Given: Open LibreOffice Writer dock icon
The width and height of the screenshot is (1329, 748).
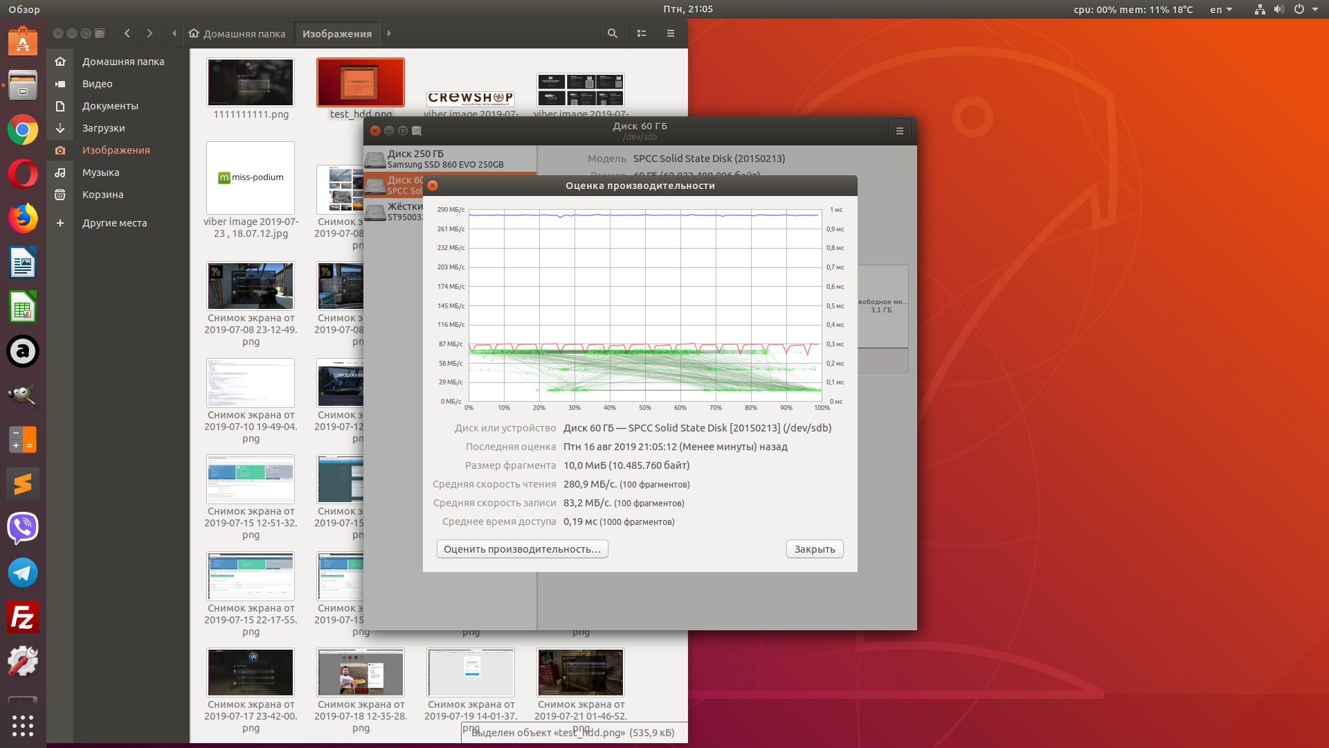Looking at the screenshot, I should [x=23, y=262].
